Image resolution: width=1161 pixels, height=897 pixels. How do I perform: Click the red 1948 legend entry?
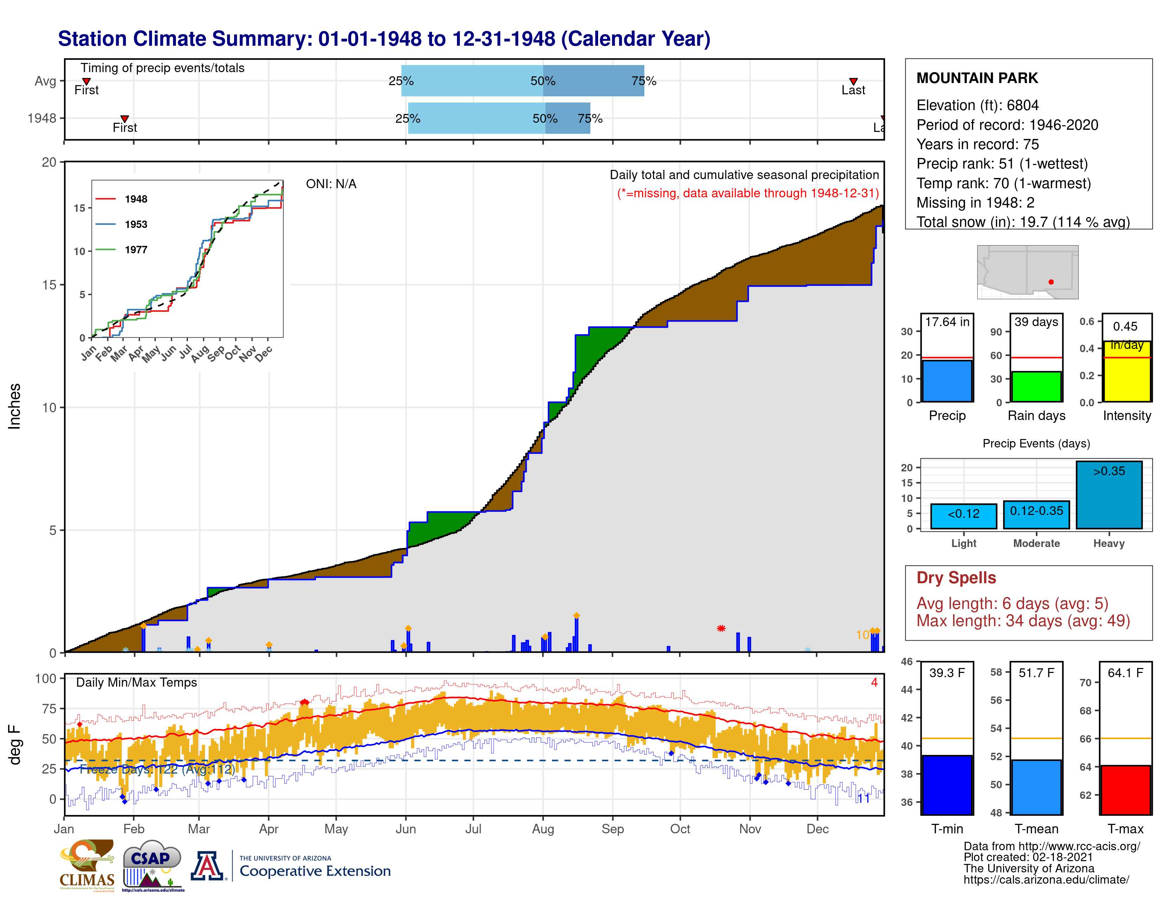point(121,199)
